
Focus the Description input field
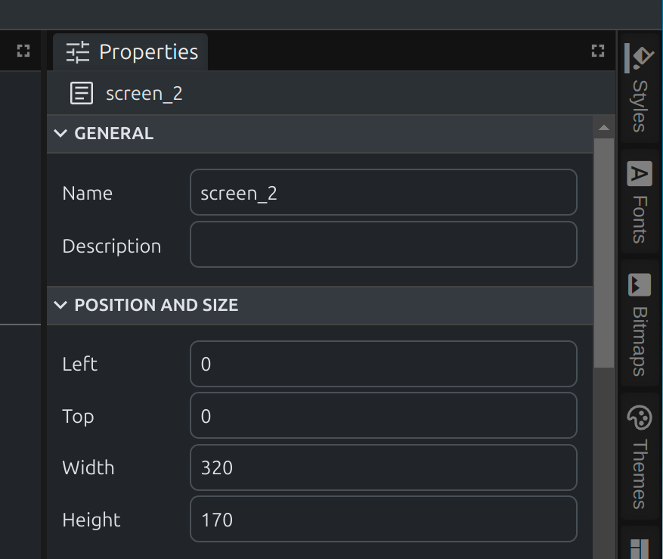pos(383,245)
